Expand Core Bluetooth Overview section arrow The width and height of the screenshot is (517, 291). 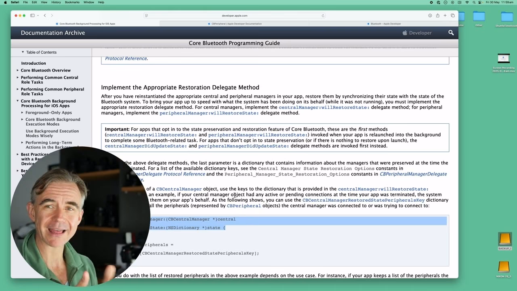(x=17, y=70)
